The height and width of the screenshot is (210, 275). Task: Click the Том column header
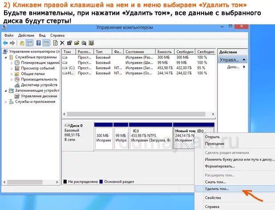coord(69,52)
